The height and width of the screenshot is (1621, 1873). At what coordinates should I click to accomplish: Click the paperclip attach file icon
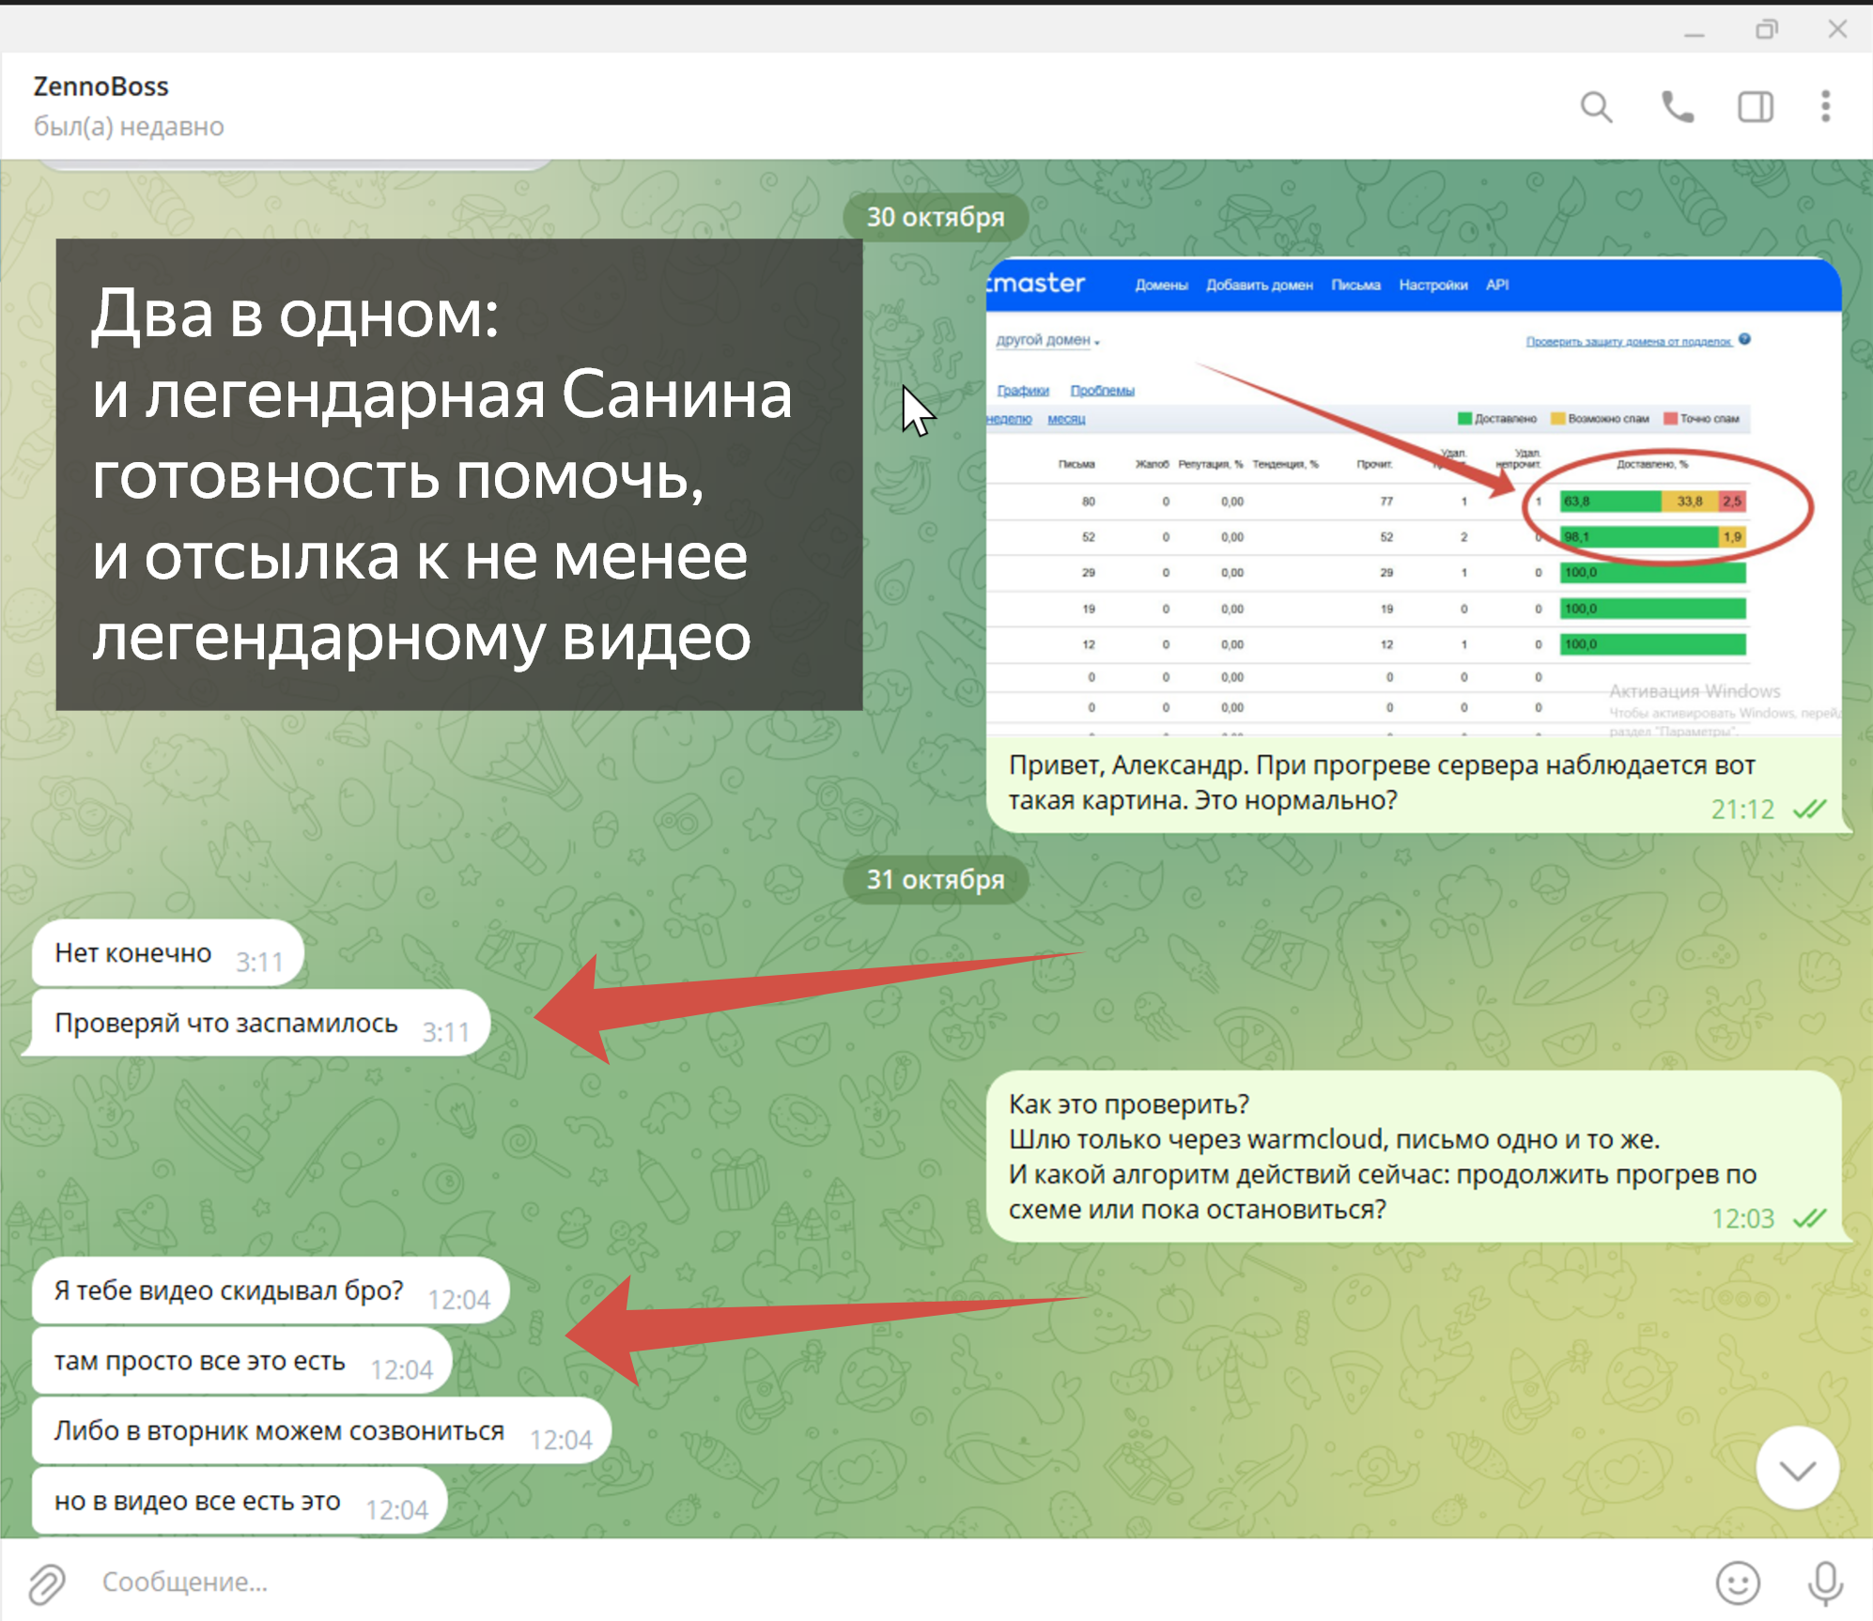pos(47,1583)
